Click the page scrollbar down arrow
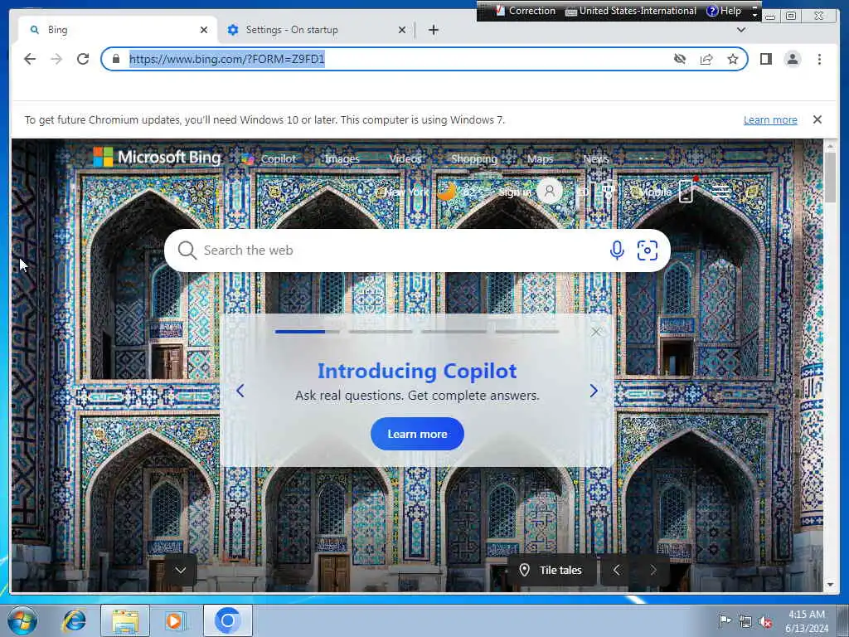The width and height of the screenshot is (849, 637). coord(830,585)
